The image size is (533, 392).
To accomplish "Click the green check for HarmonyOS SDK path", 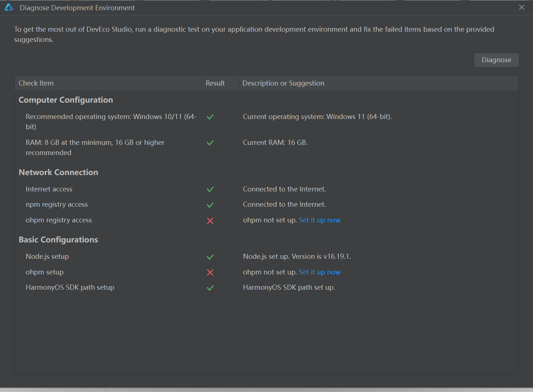I will [x=210, y=288].
